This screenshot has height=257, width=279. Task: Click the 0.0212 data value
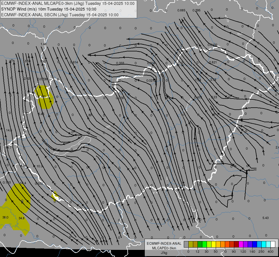pos(151,81)
